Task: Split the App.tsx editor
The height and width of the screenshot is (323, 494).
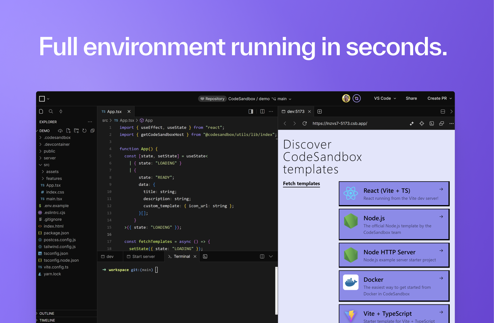Action: (x=262, y=111)
